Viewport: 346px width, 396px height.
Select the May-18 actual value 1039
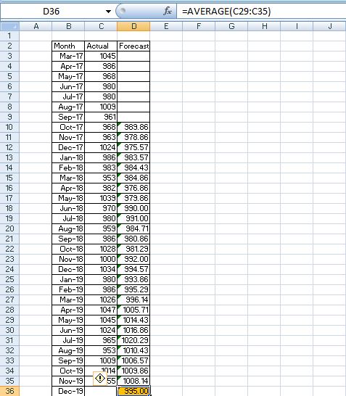coord(101,198)
